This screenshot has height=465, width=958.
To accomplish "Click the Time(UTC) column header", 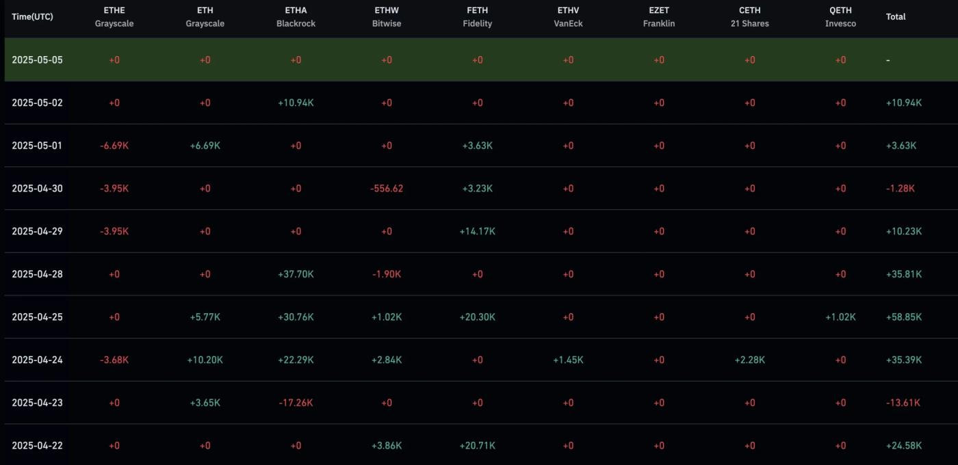I will coord(32,16).
